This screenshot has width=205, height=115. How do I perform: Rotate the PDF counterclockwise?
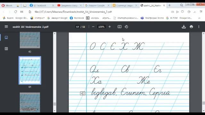coord(126,27)
